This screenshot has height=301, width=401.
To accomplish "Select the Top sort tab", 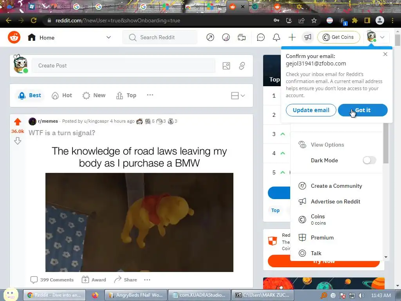I will pyautogui.click(x=126, y=96).
